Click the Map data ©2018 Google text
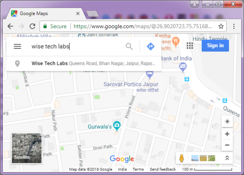Image resolution: width=244 pixels, height=175 pixels. (91, 169)
